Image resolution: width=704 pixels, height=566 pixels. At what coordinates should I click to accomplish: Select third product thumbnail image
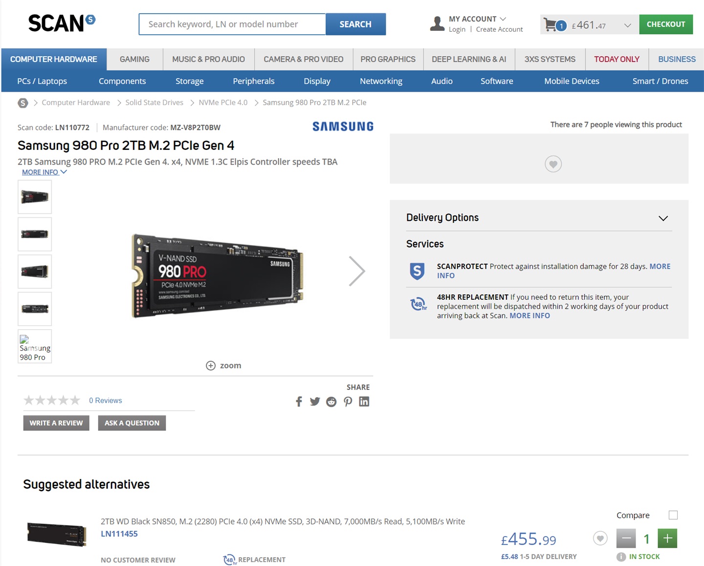pyautogui.click(x=35, y=272)
